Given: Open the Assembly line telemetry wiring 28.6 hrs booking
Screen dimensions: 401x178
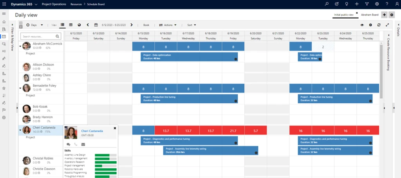Looking at the screenshot, I should click(x=210, y=150).
